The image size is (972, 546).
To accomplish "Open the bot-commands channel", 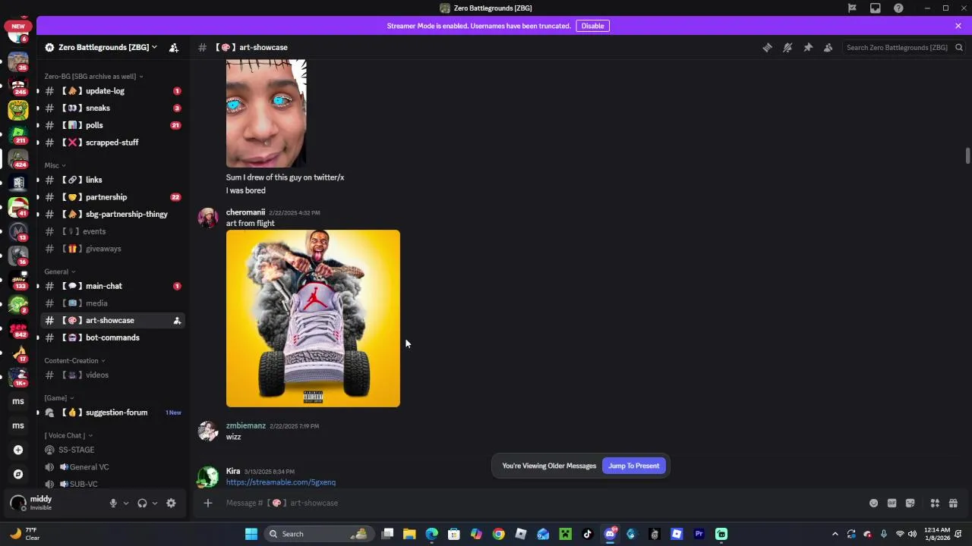I will (x=112, y=337).
